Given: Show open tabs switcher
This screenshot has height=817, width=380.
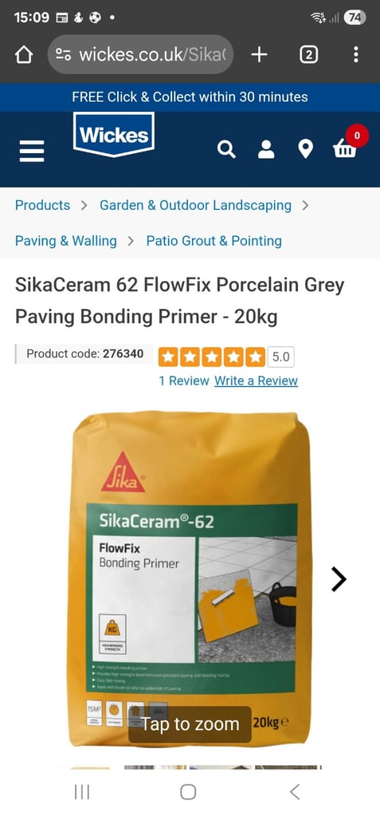Looking at the screenshot, I should coord(308,54).
